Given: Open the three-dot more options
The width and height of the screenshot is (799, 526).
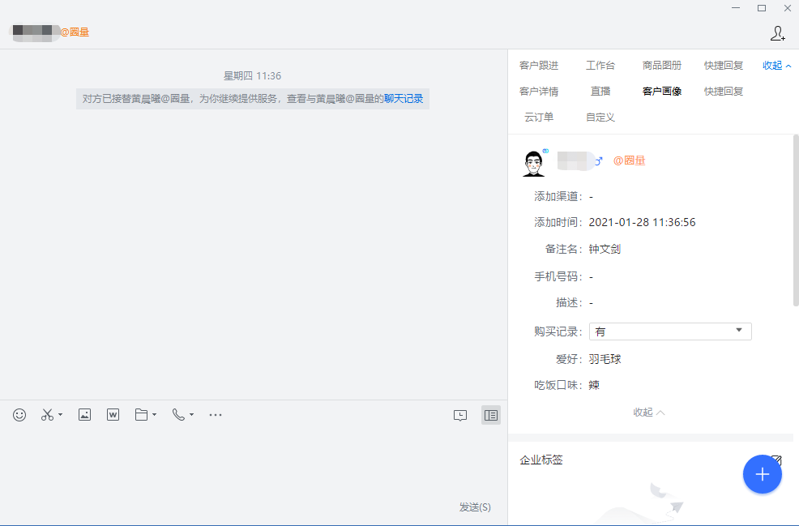Looking at the screenshot, I should [x=216, y=415].
